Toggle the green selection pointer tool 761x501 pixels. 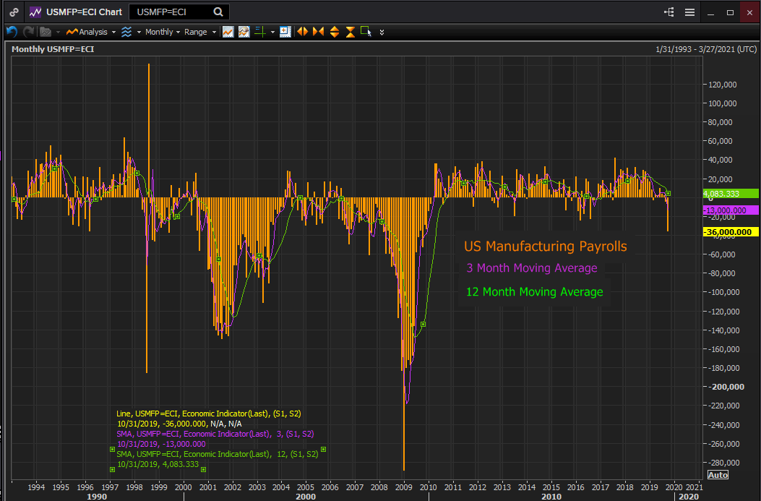[366, 32]
